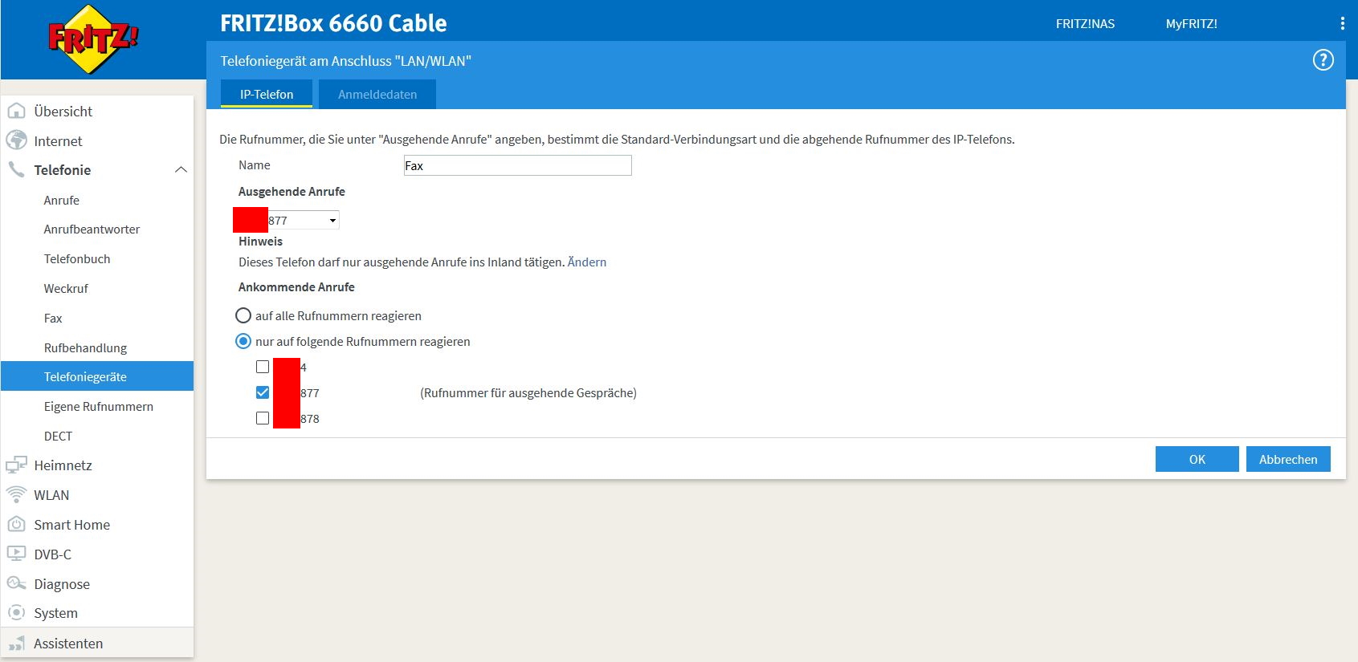Uncheck the box for number ending 877
Image resolution: width=1358 pixels, height=662 pixels.
(x=263, y=392)
